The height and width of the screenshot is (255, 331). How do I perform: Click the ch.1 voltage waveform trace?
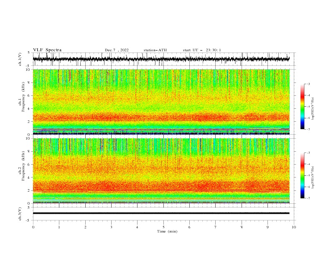161,59
